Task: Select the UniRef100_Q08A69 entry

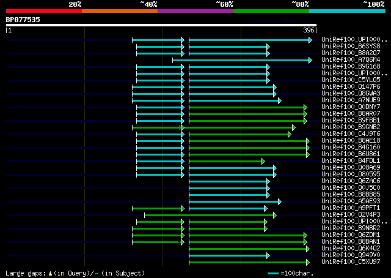Action: tap(351, 168)
